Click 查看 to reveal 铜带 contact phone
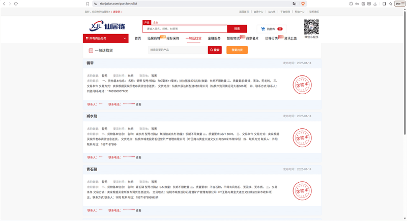 click(138, 104)
